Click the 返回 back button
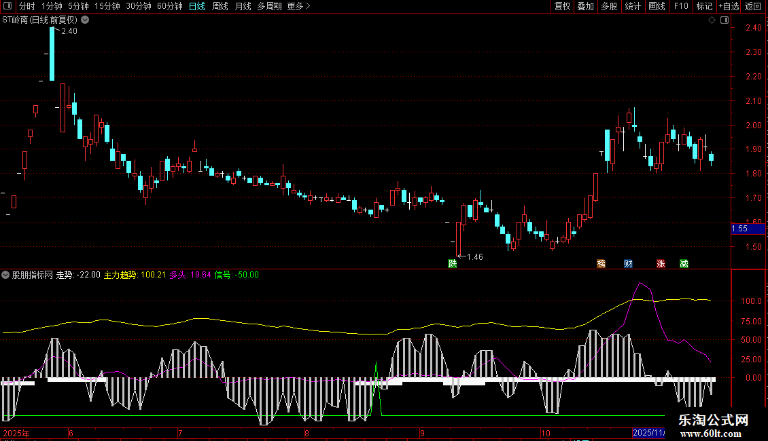The width and height of the screenshot is (768, 441). click(753, 6)
